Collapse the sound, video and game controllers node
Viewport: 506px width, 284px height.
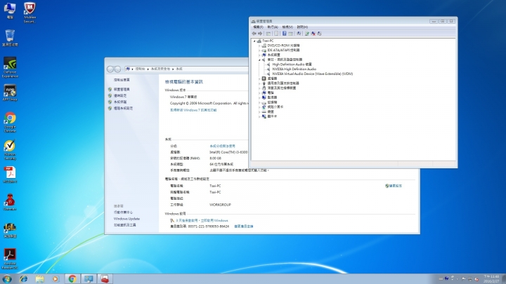coord(259,60)
